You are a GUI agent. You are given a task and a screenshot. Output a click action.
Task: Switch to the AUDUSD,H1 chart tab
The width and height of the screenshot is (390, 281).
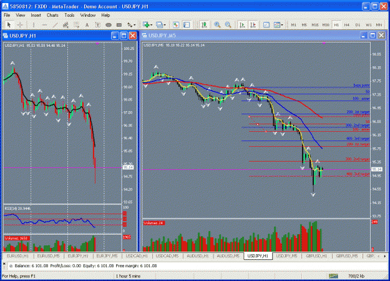pyautogui.click(x=197, y=255)
